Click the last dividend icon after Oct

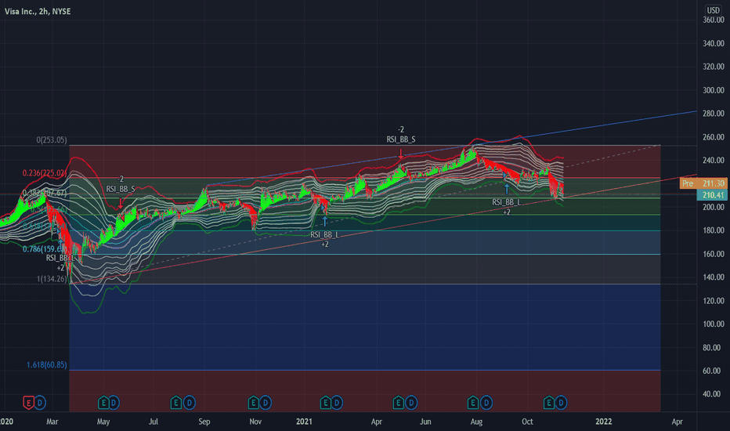561,403
